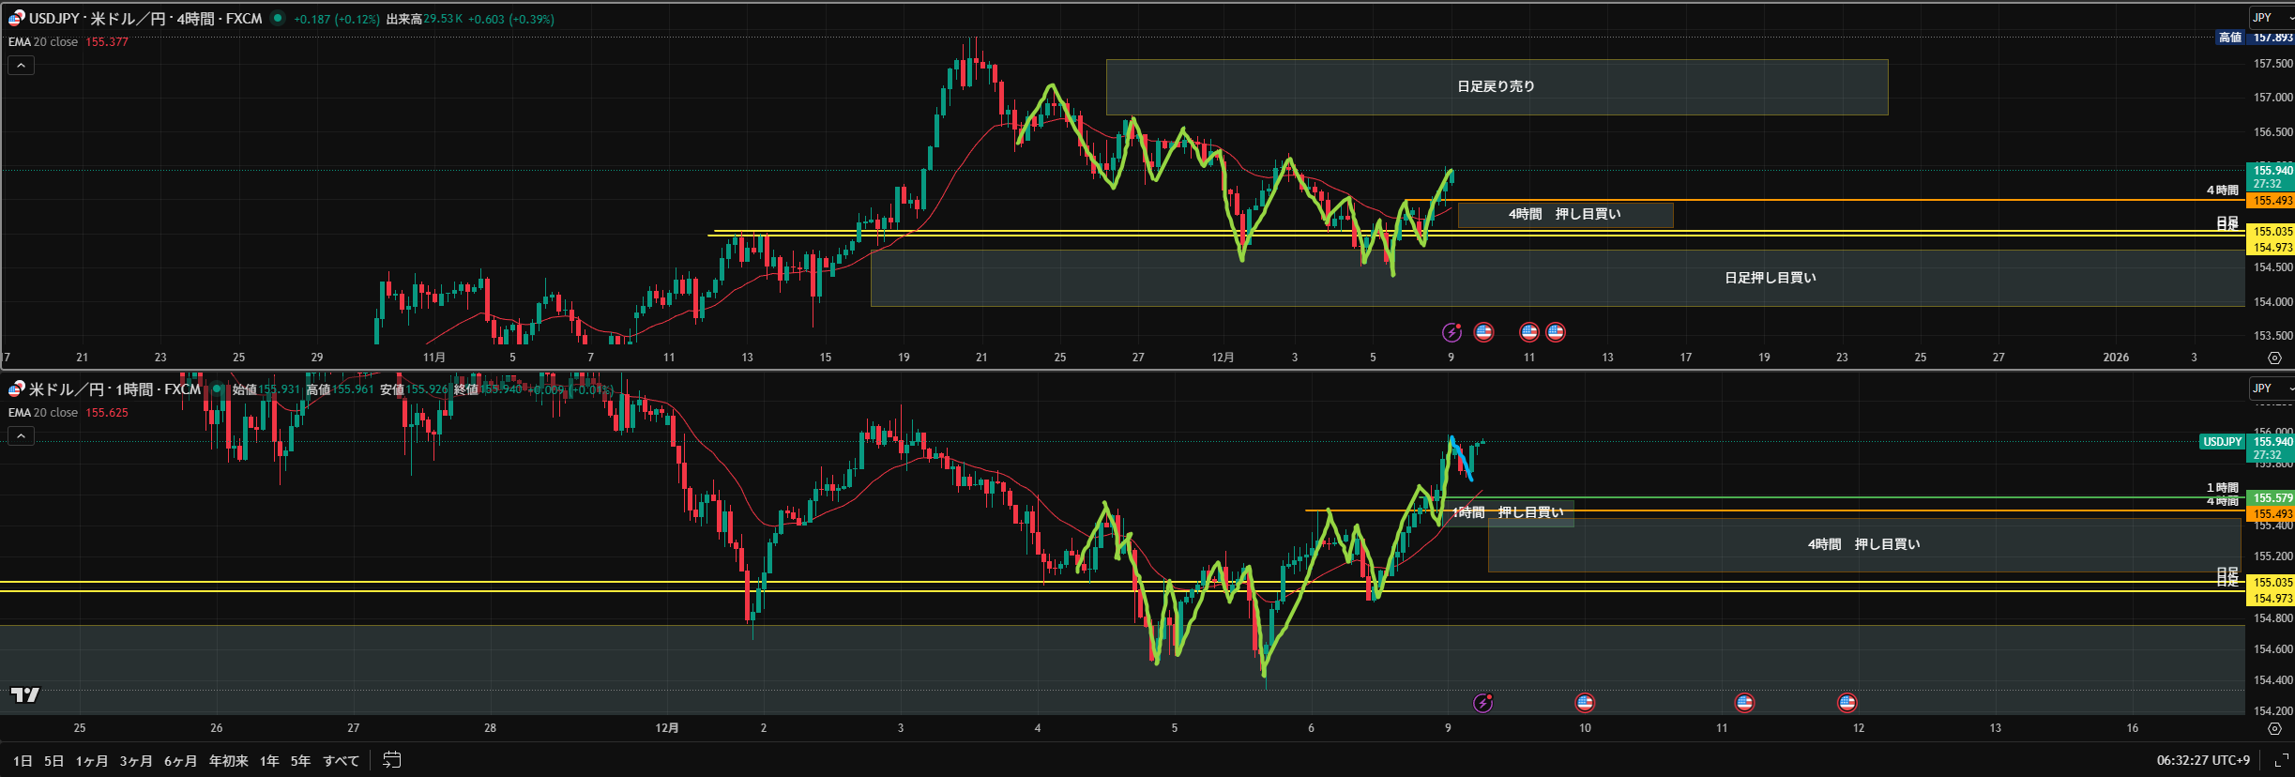Open the go-to-date calendar icon
Viewport: 2295px width, 777px height.
[x=392, y=760]
